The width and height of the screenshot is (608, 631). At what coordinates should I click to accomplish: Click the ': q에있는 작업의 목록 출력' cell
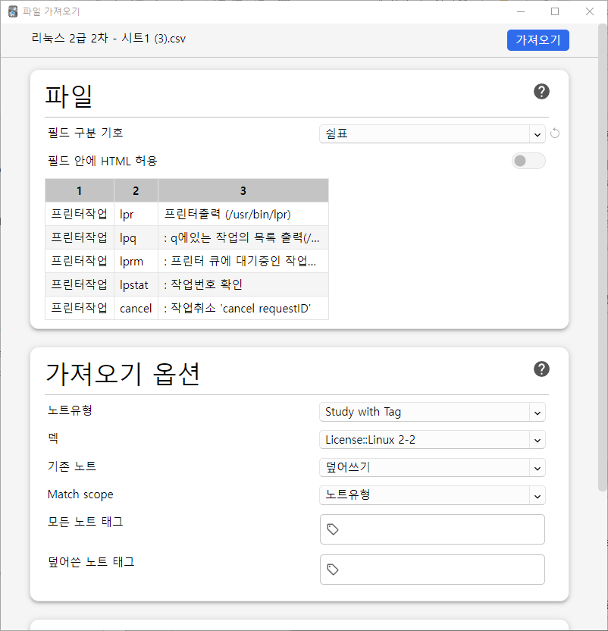point(243,238)
